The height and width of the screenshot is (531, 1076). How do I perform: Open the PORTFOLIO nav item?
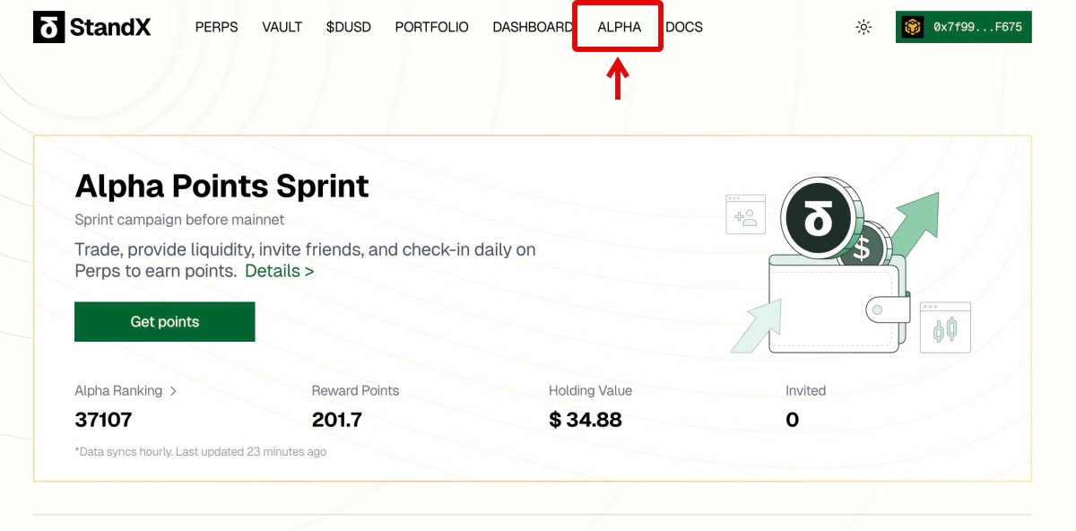click(431, 28)
